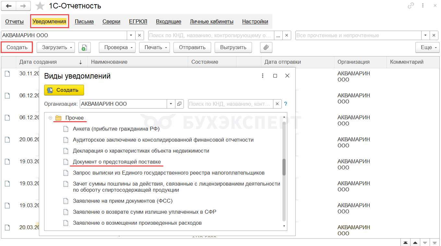Collapse the Прочее group
The height and width of the screenshot is (246, 441).
50,118
